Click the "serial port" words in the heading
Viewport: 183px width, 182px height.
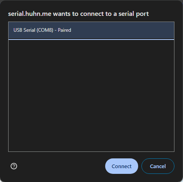(x=134, y=14)
